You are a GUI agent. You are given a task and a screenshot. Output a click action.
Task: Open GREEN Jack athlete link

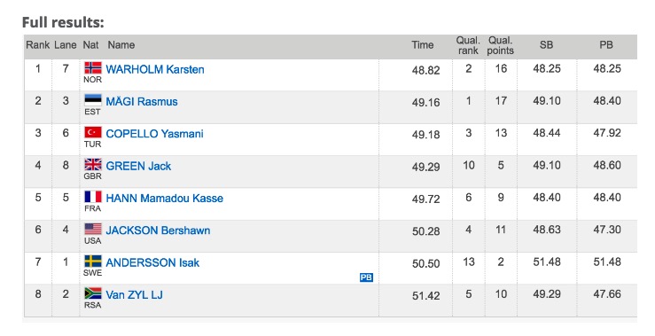[138, 166]
